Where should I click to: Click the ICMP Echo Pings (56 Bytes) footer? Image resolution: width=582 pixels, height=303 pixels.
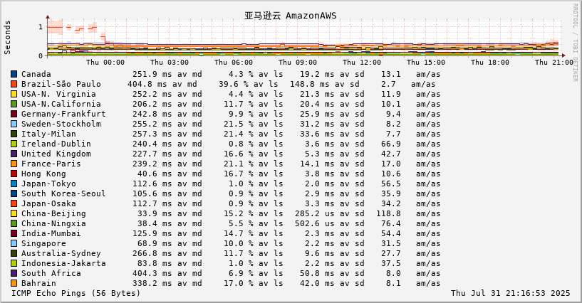[x=76, y=293]
